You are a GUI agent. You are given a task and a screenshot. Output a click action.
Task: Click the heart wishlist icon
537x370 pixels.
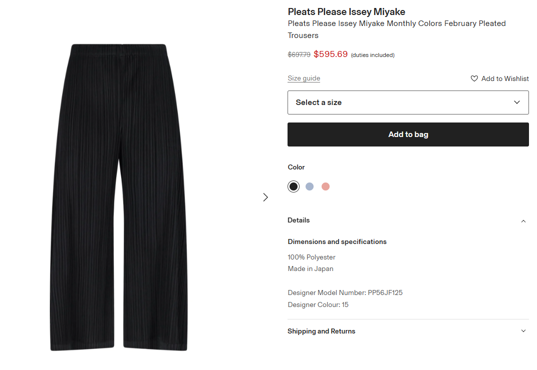[474, 78]
